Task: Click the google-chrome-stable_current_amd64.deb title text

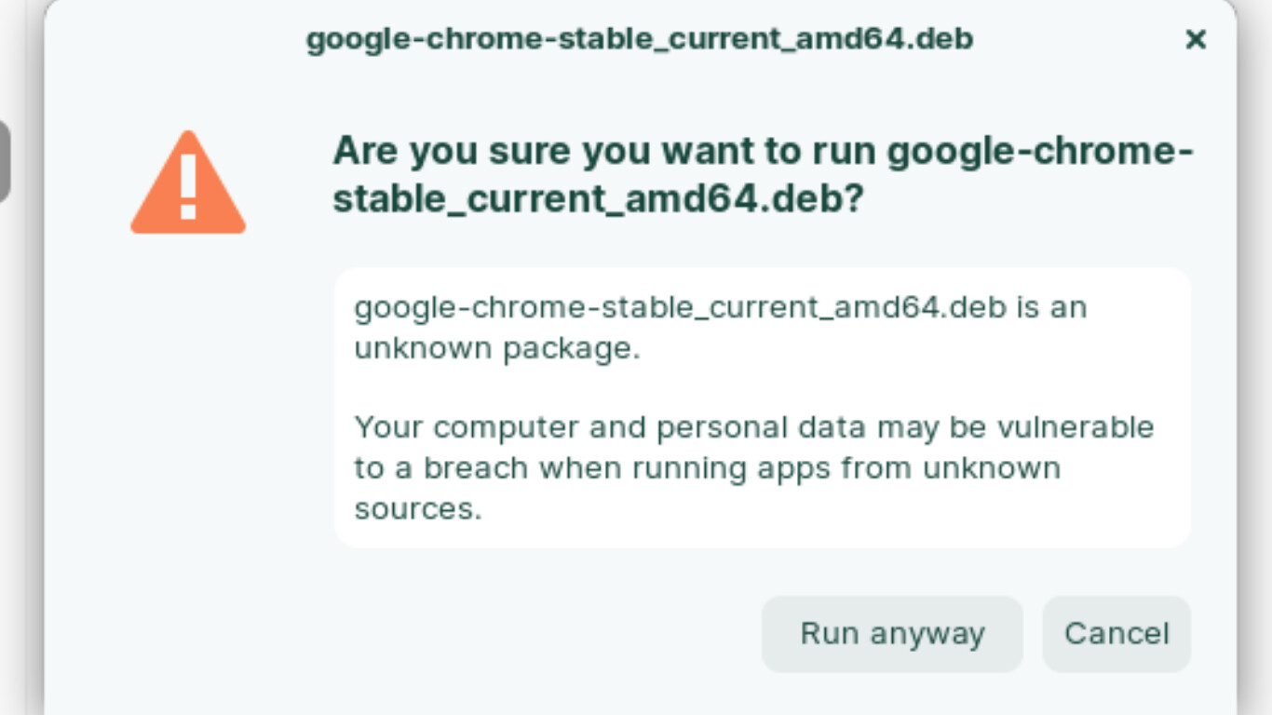Action: click(639, 40)
